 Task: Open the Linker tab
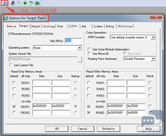[98, 26]
